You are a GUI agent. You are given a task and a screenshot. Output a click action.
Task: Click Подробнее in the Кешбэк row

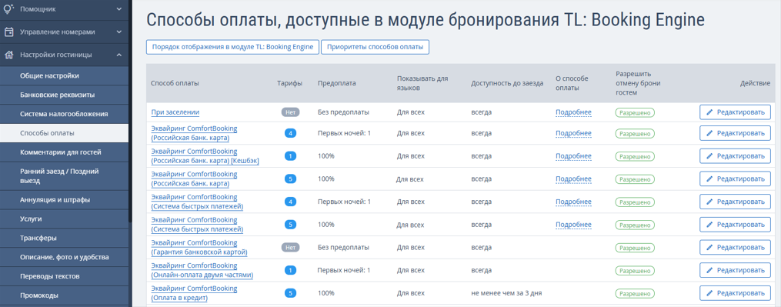point(573,156)
